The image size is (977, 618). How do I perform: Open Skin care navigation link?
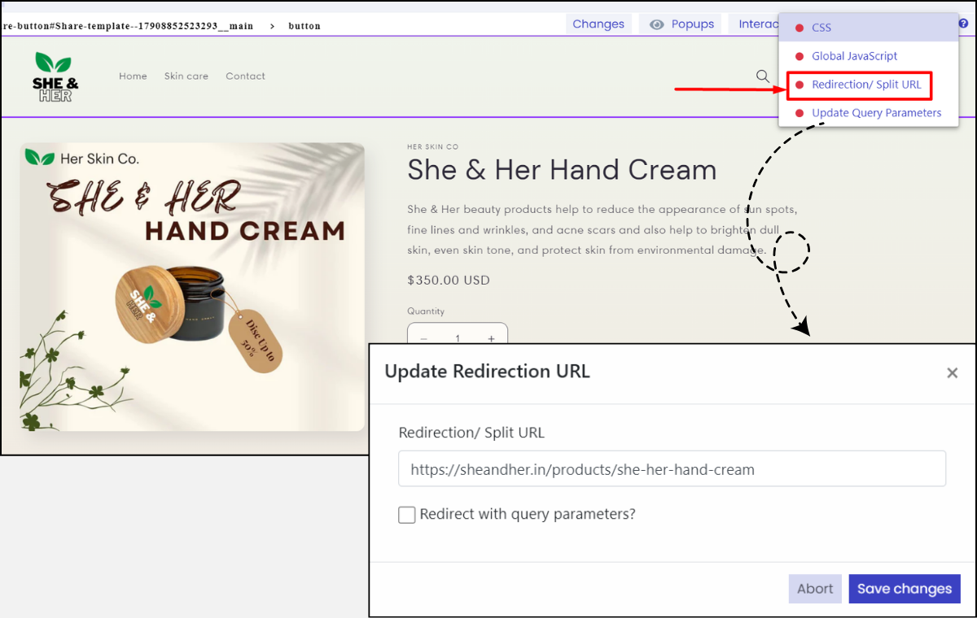[x=186, y=76]
